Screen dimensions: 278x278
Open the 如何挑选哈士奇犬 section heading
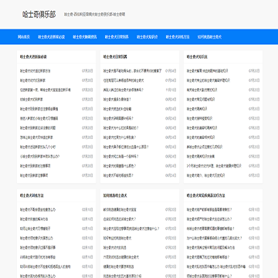115,195
